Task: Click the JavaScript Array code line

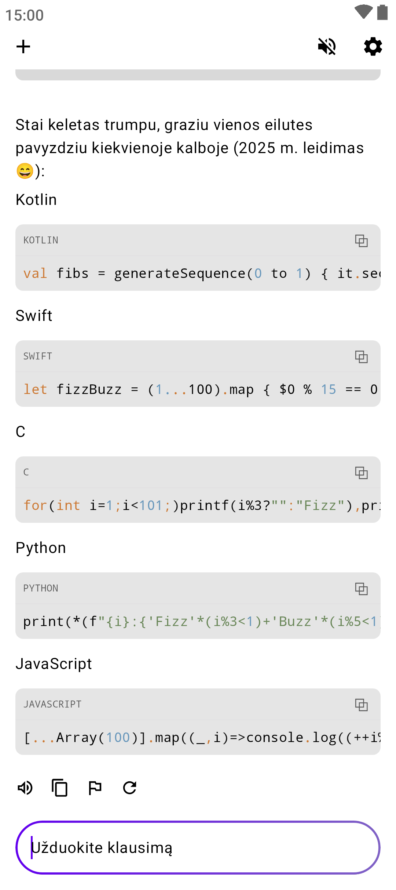Action: [x=198, y=738]
